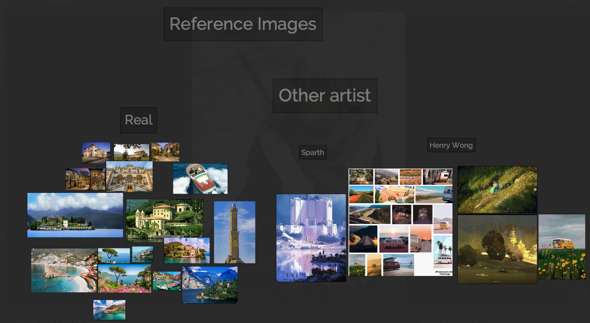
Task: Select the "Other artist" label
Action: (x=325, y=95)
